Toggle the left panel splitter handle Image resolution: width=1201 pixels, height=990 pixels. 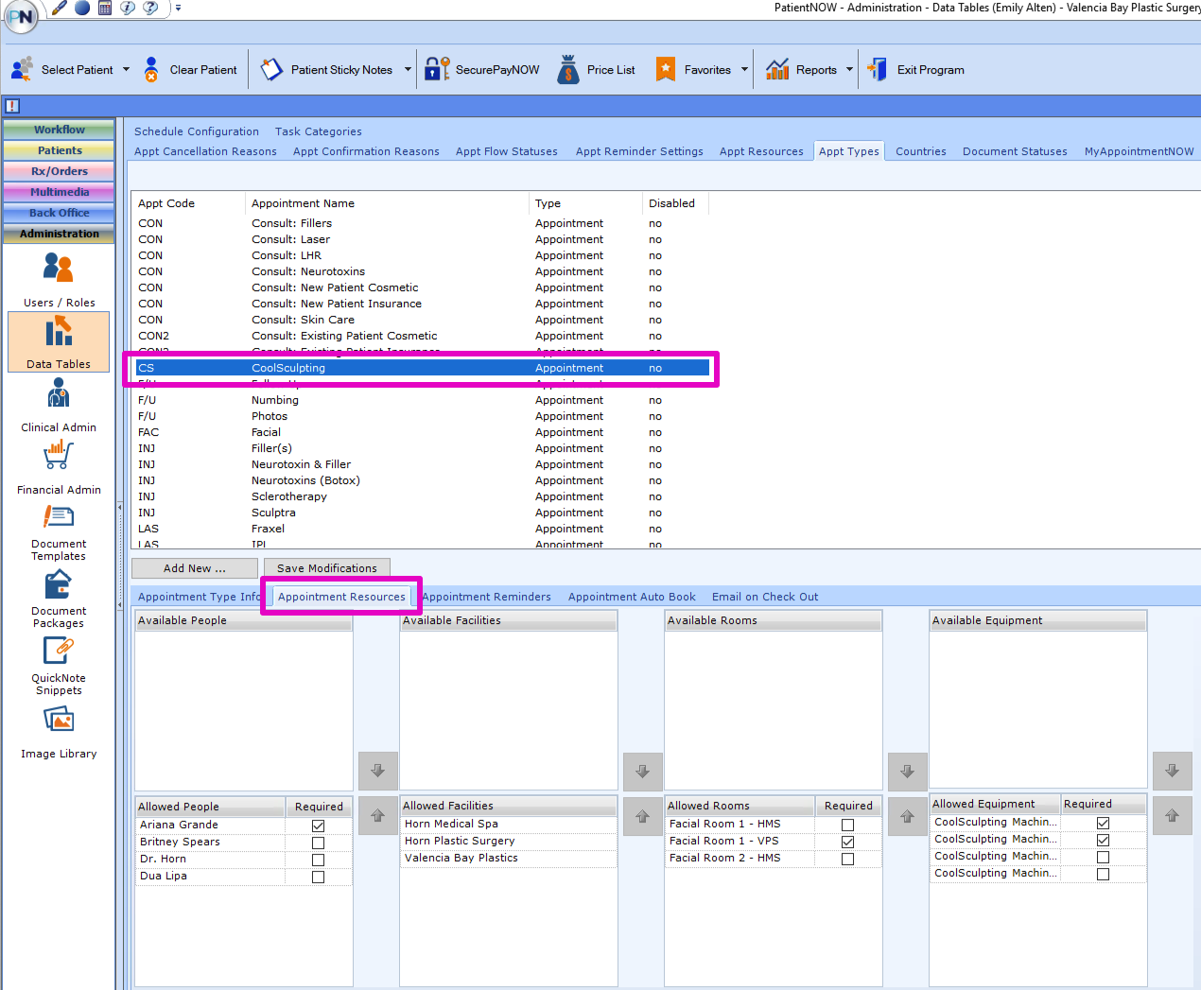click(119, 555)
